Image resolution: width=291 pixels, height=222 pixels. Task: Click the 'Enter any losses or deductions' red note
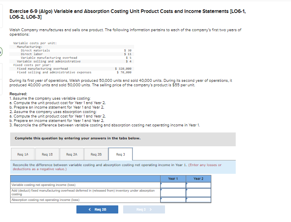click(x=117, y=167)
